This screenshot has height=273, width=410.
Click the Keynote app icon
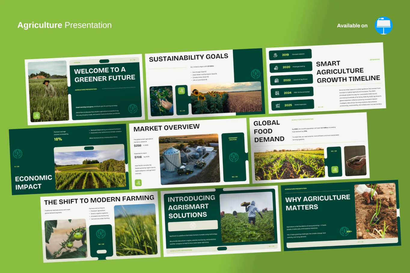click(x=384, y=26)
